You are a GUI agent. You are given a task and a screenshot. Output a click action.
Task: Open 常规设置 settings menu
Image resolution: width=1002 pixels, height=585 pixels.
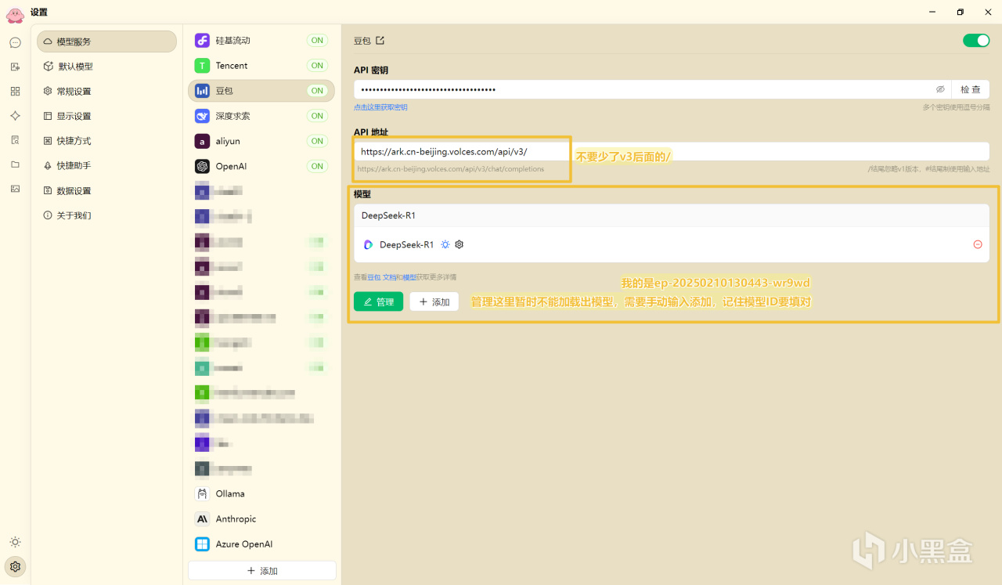click(106, 91)
